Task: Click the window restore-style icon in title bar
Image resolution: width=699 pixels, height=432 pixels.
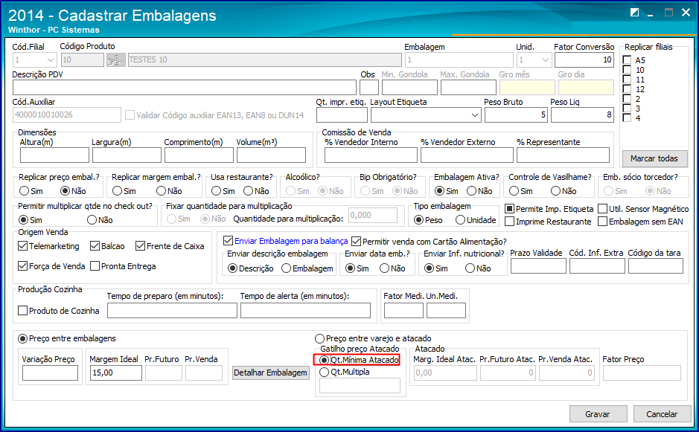Action: [634, 13]
